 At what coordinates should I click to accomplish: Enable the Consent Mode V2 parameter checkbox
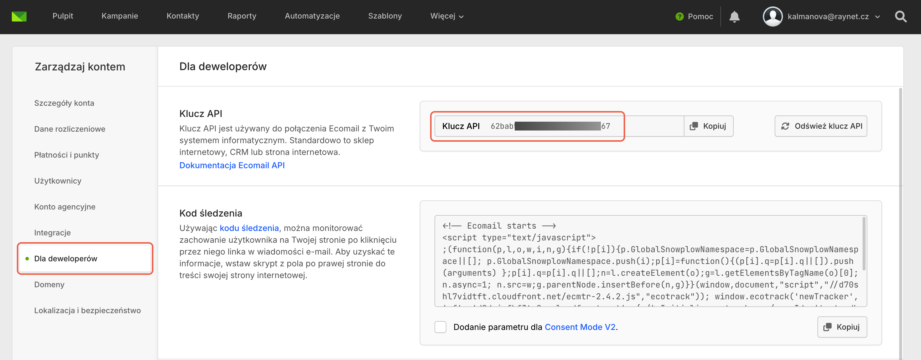[x=440, y=327]
